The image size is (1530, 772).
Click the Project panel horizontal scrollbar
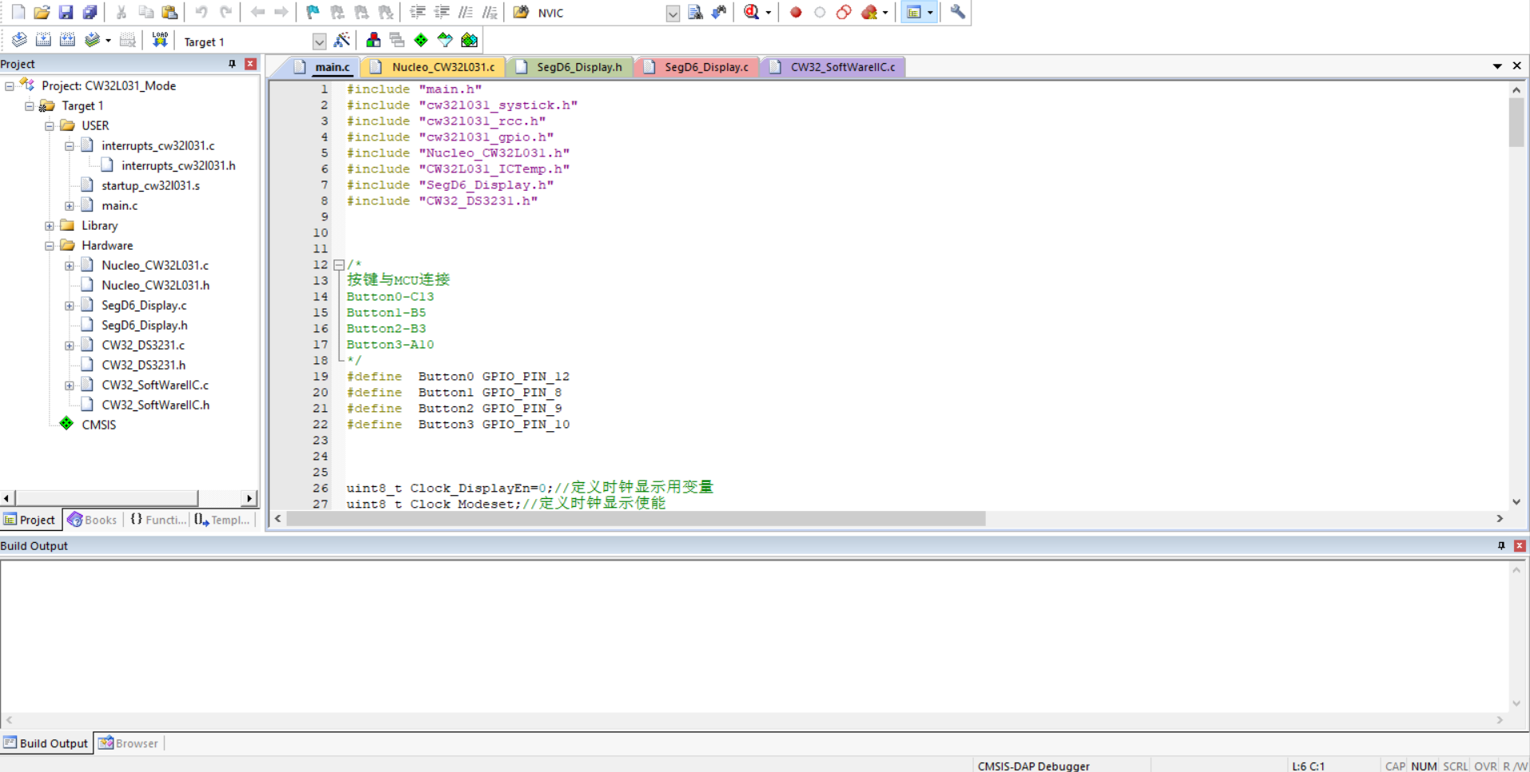click(106, 498)
